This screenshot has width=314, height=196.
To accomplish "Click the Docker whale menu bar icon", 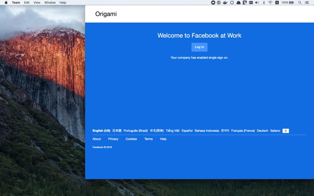I will pos(225,3).
